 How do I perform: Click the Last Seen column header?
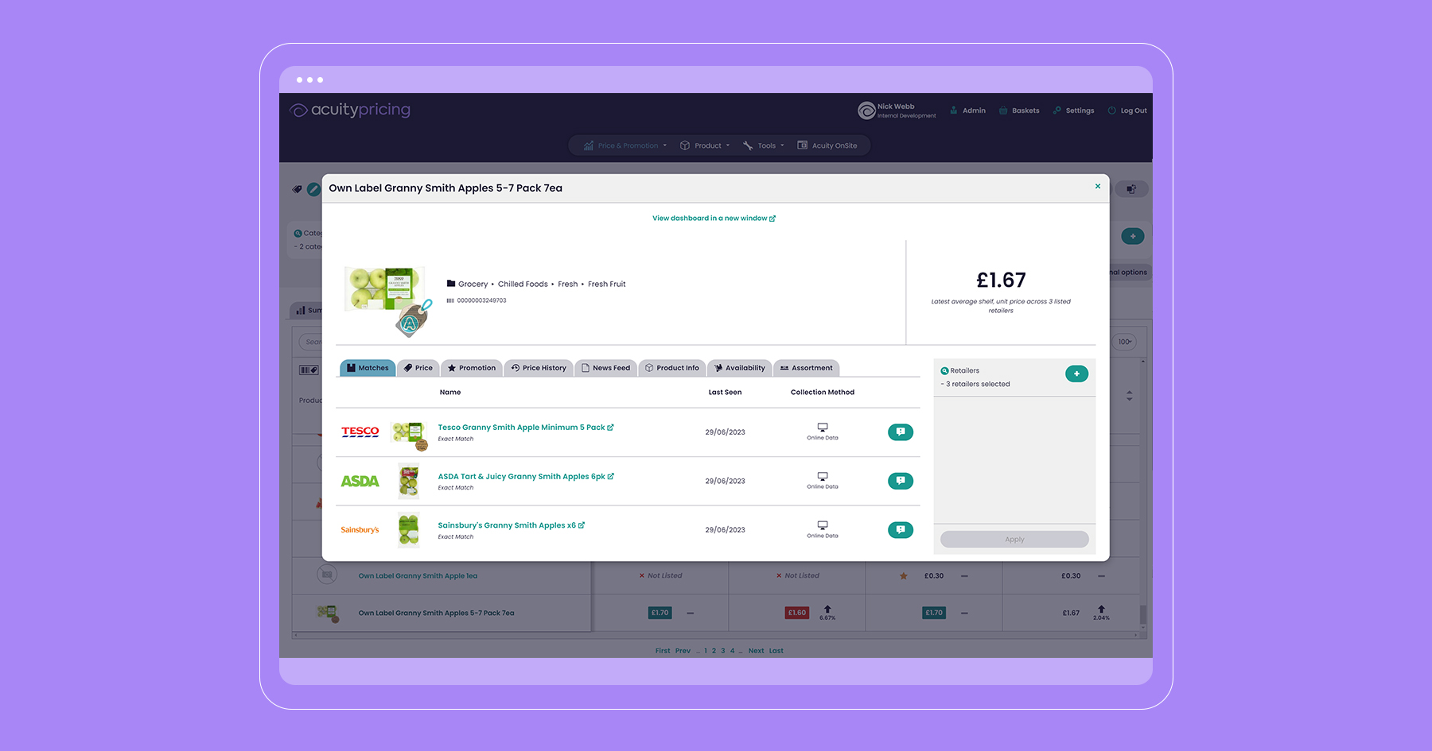[725, 393]
